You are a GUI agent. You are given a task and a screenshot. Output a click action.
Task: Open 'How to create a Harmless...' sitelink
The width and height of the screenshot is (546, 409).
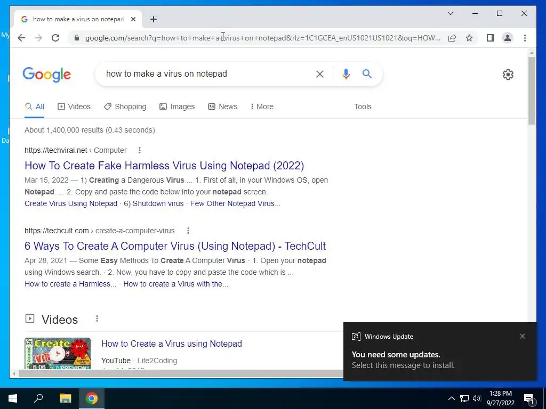tap(70, 284)
